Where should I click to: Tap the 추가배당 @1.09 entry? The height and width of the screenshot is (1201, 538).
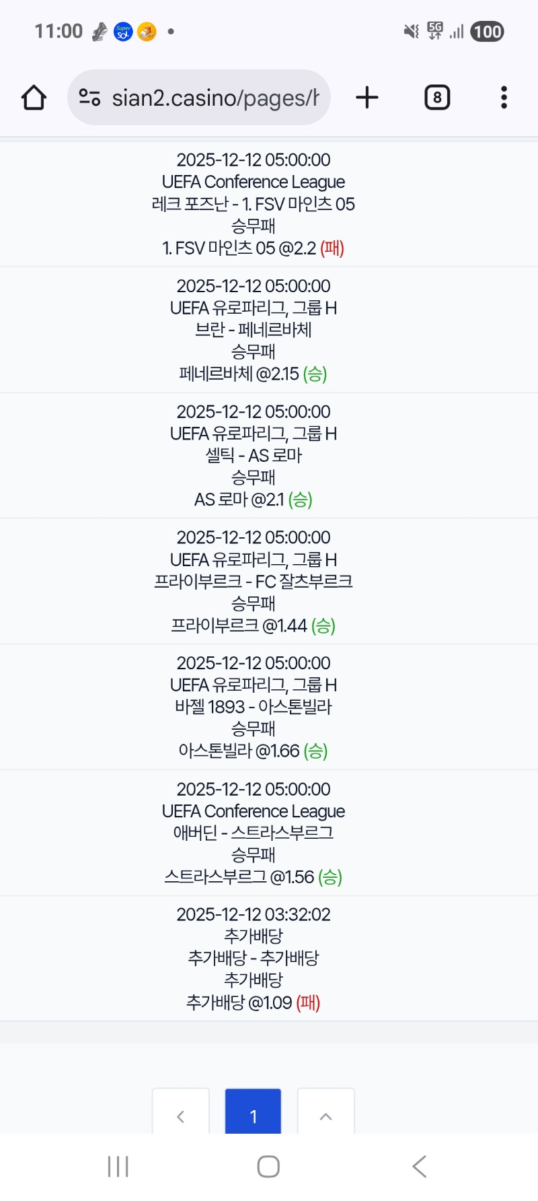pos(254,1002)
